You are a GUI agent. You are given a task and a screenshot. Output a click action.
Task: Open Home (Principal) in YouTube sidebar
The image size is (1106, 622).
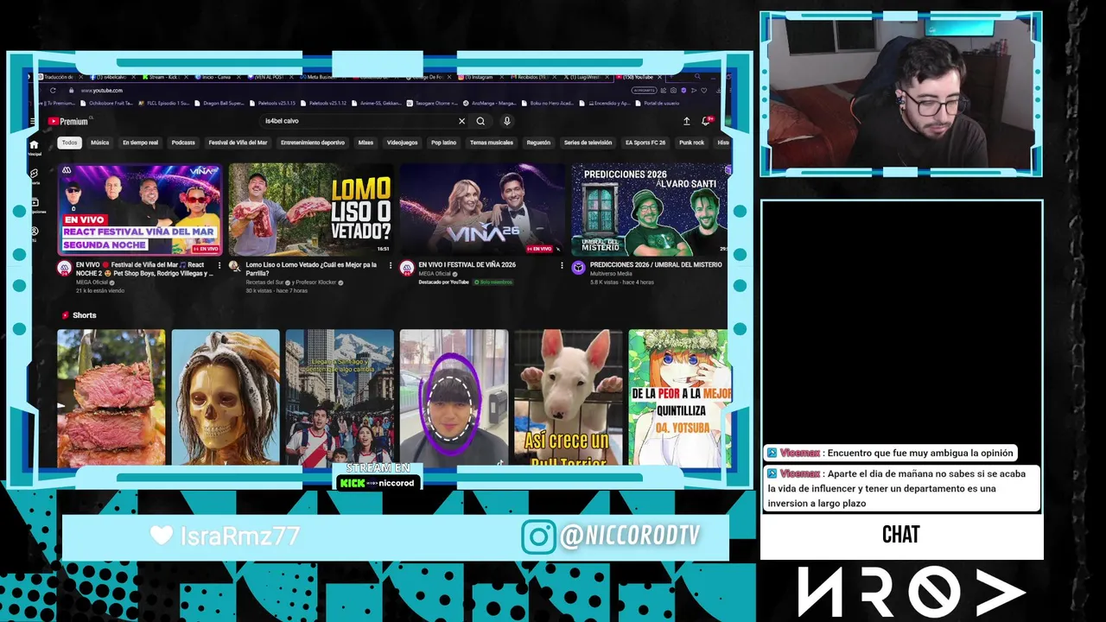(34, 147)
